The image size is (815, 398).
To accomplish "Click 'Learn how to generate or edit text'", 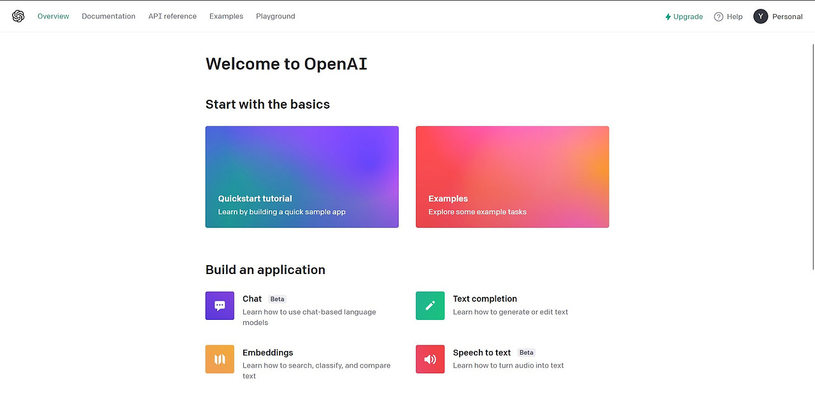I will point(511,312).
